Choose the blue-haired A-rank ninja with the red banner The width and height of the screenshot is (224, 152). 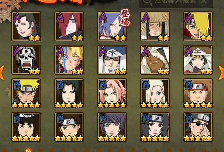click(x=112, y=26)
